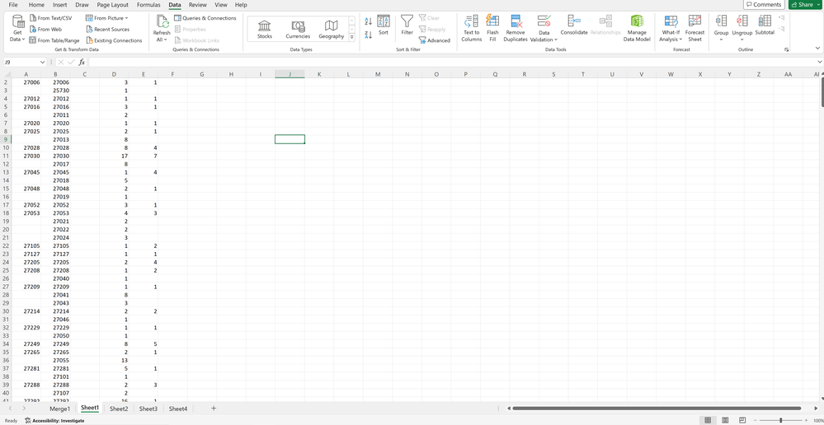This screenshot has height=425, width=824.
Task: Expand the formula bar
Action: click(819, 62)
